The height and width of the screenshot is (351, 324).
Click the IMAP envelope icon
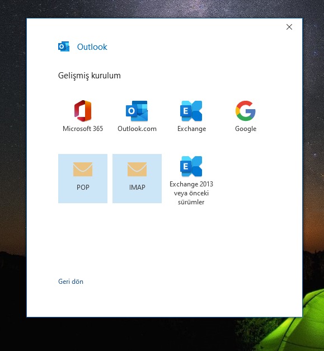pos(137,169)
